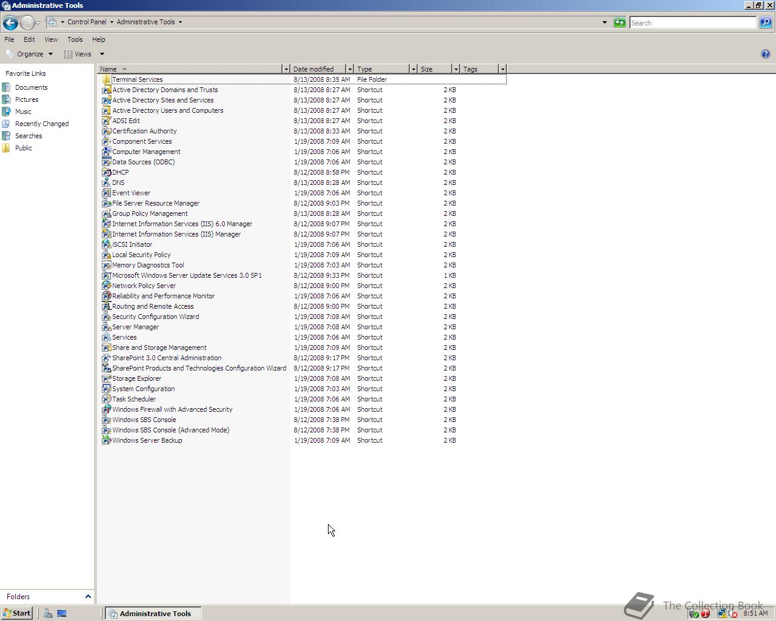Click the Certification Authority icon

106,131
